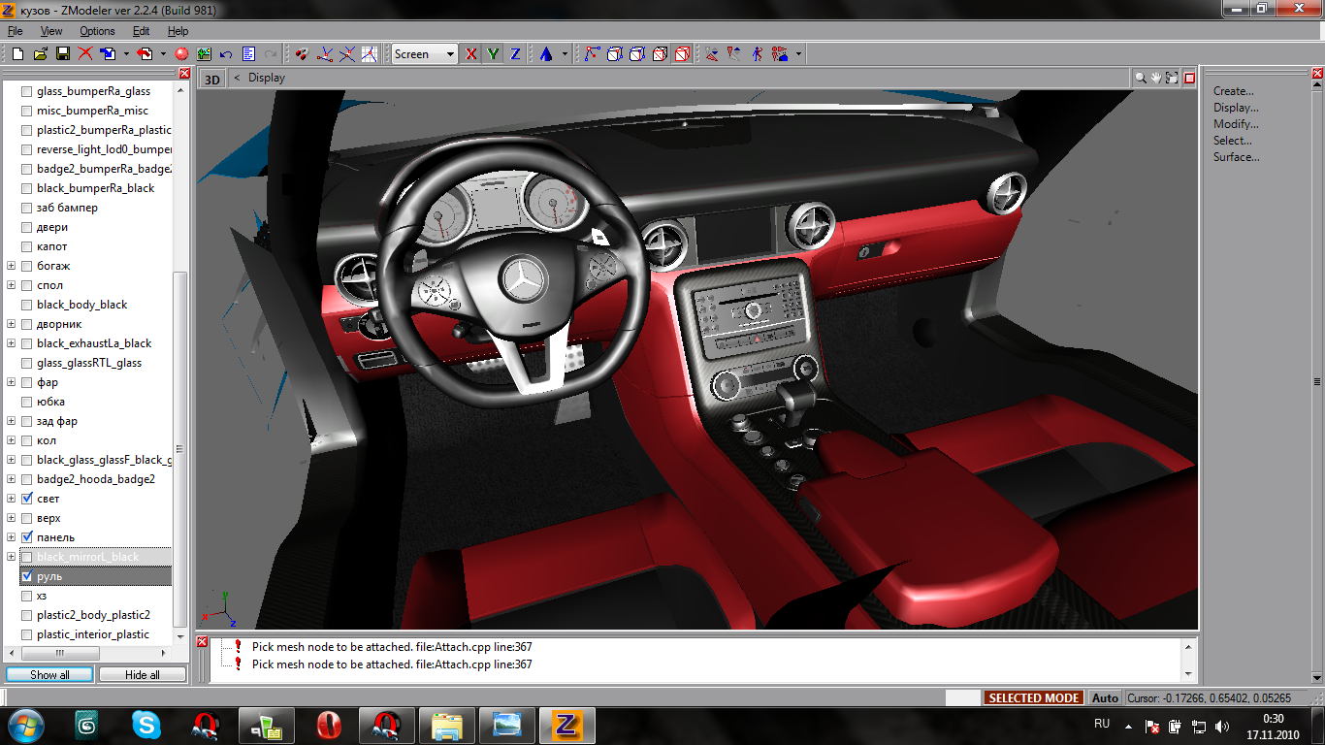
Task: Open Skype from the taskbar
Action: coord(146,726)
